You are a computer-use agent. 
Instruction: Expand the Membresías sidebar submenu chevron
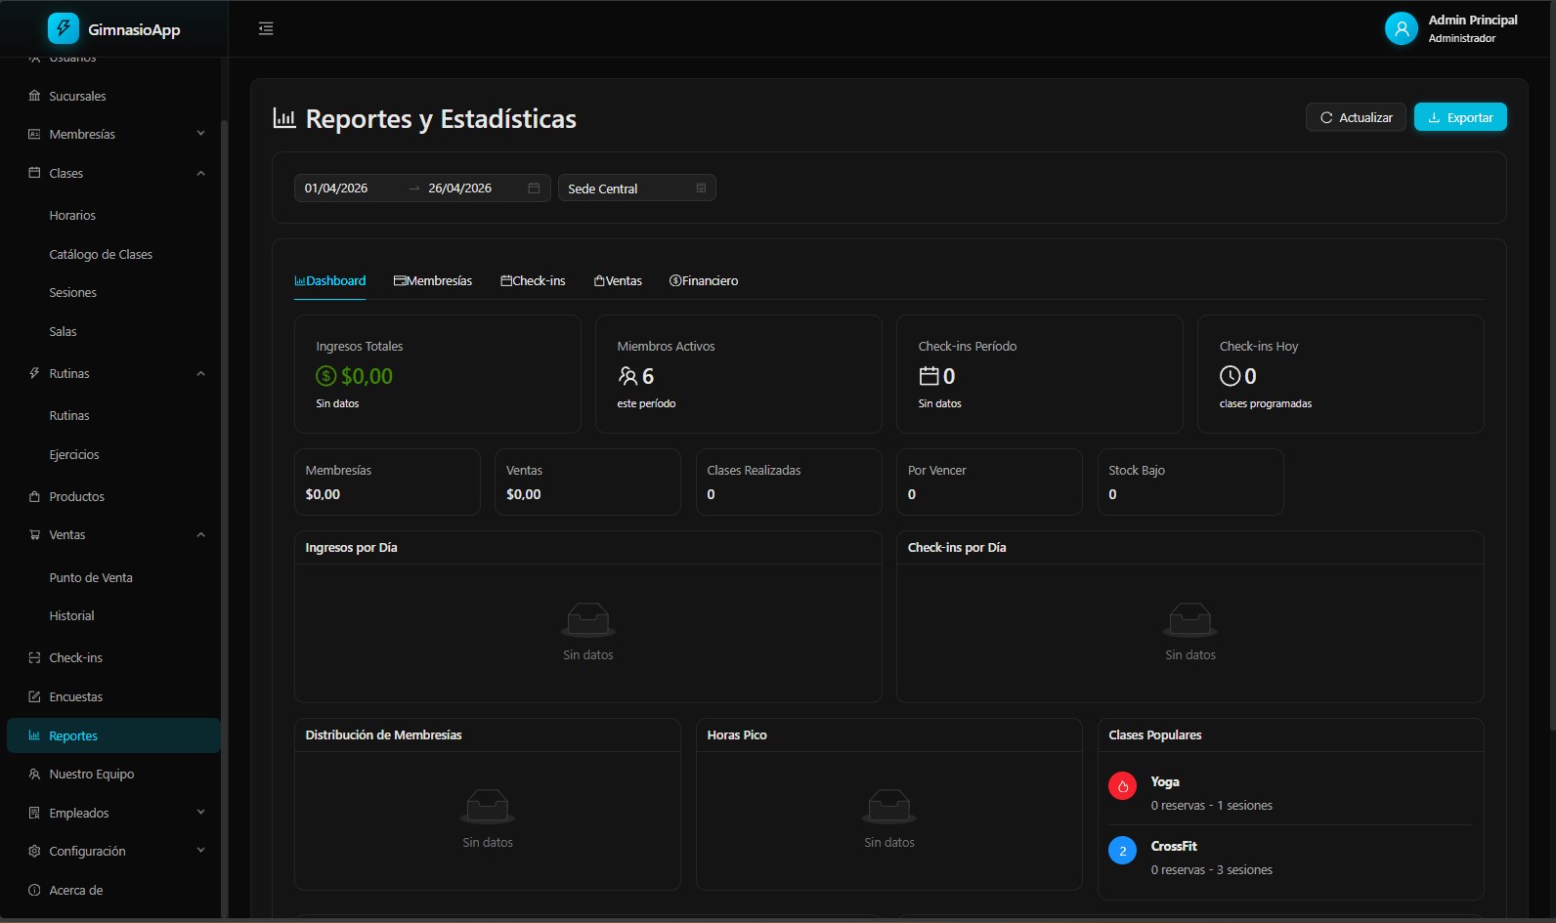[x=200, y=134]
